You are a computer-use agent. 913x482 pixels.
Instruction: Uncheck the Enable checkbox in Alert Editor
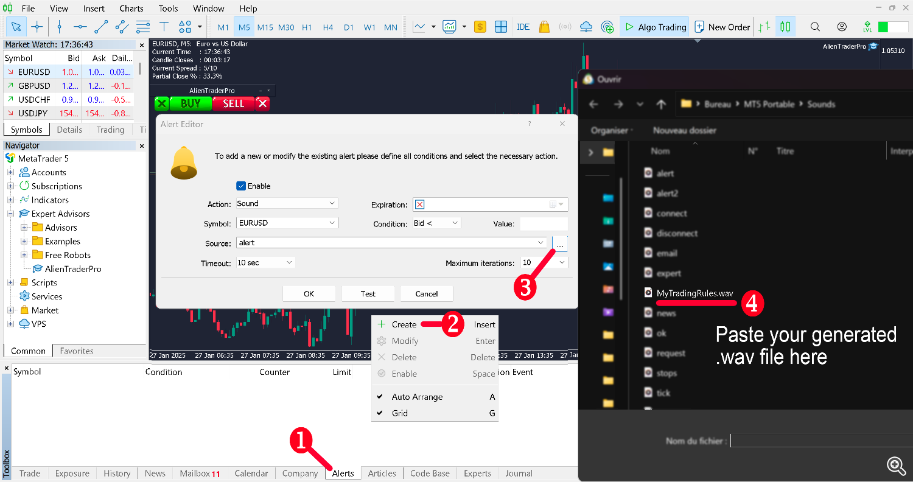(x=241, y=186)
